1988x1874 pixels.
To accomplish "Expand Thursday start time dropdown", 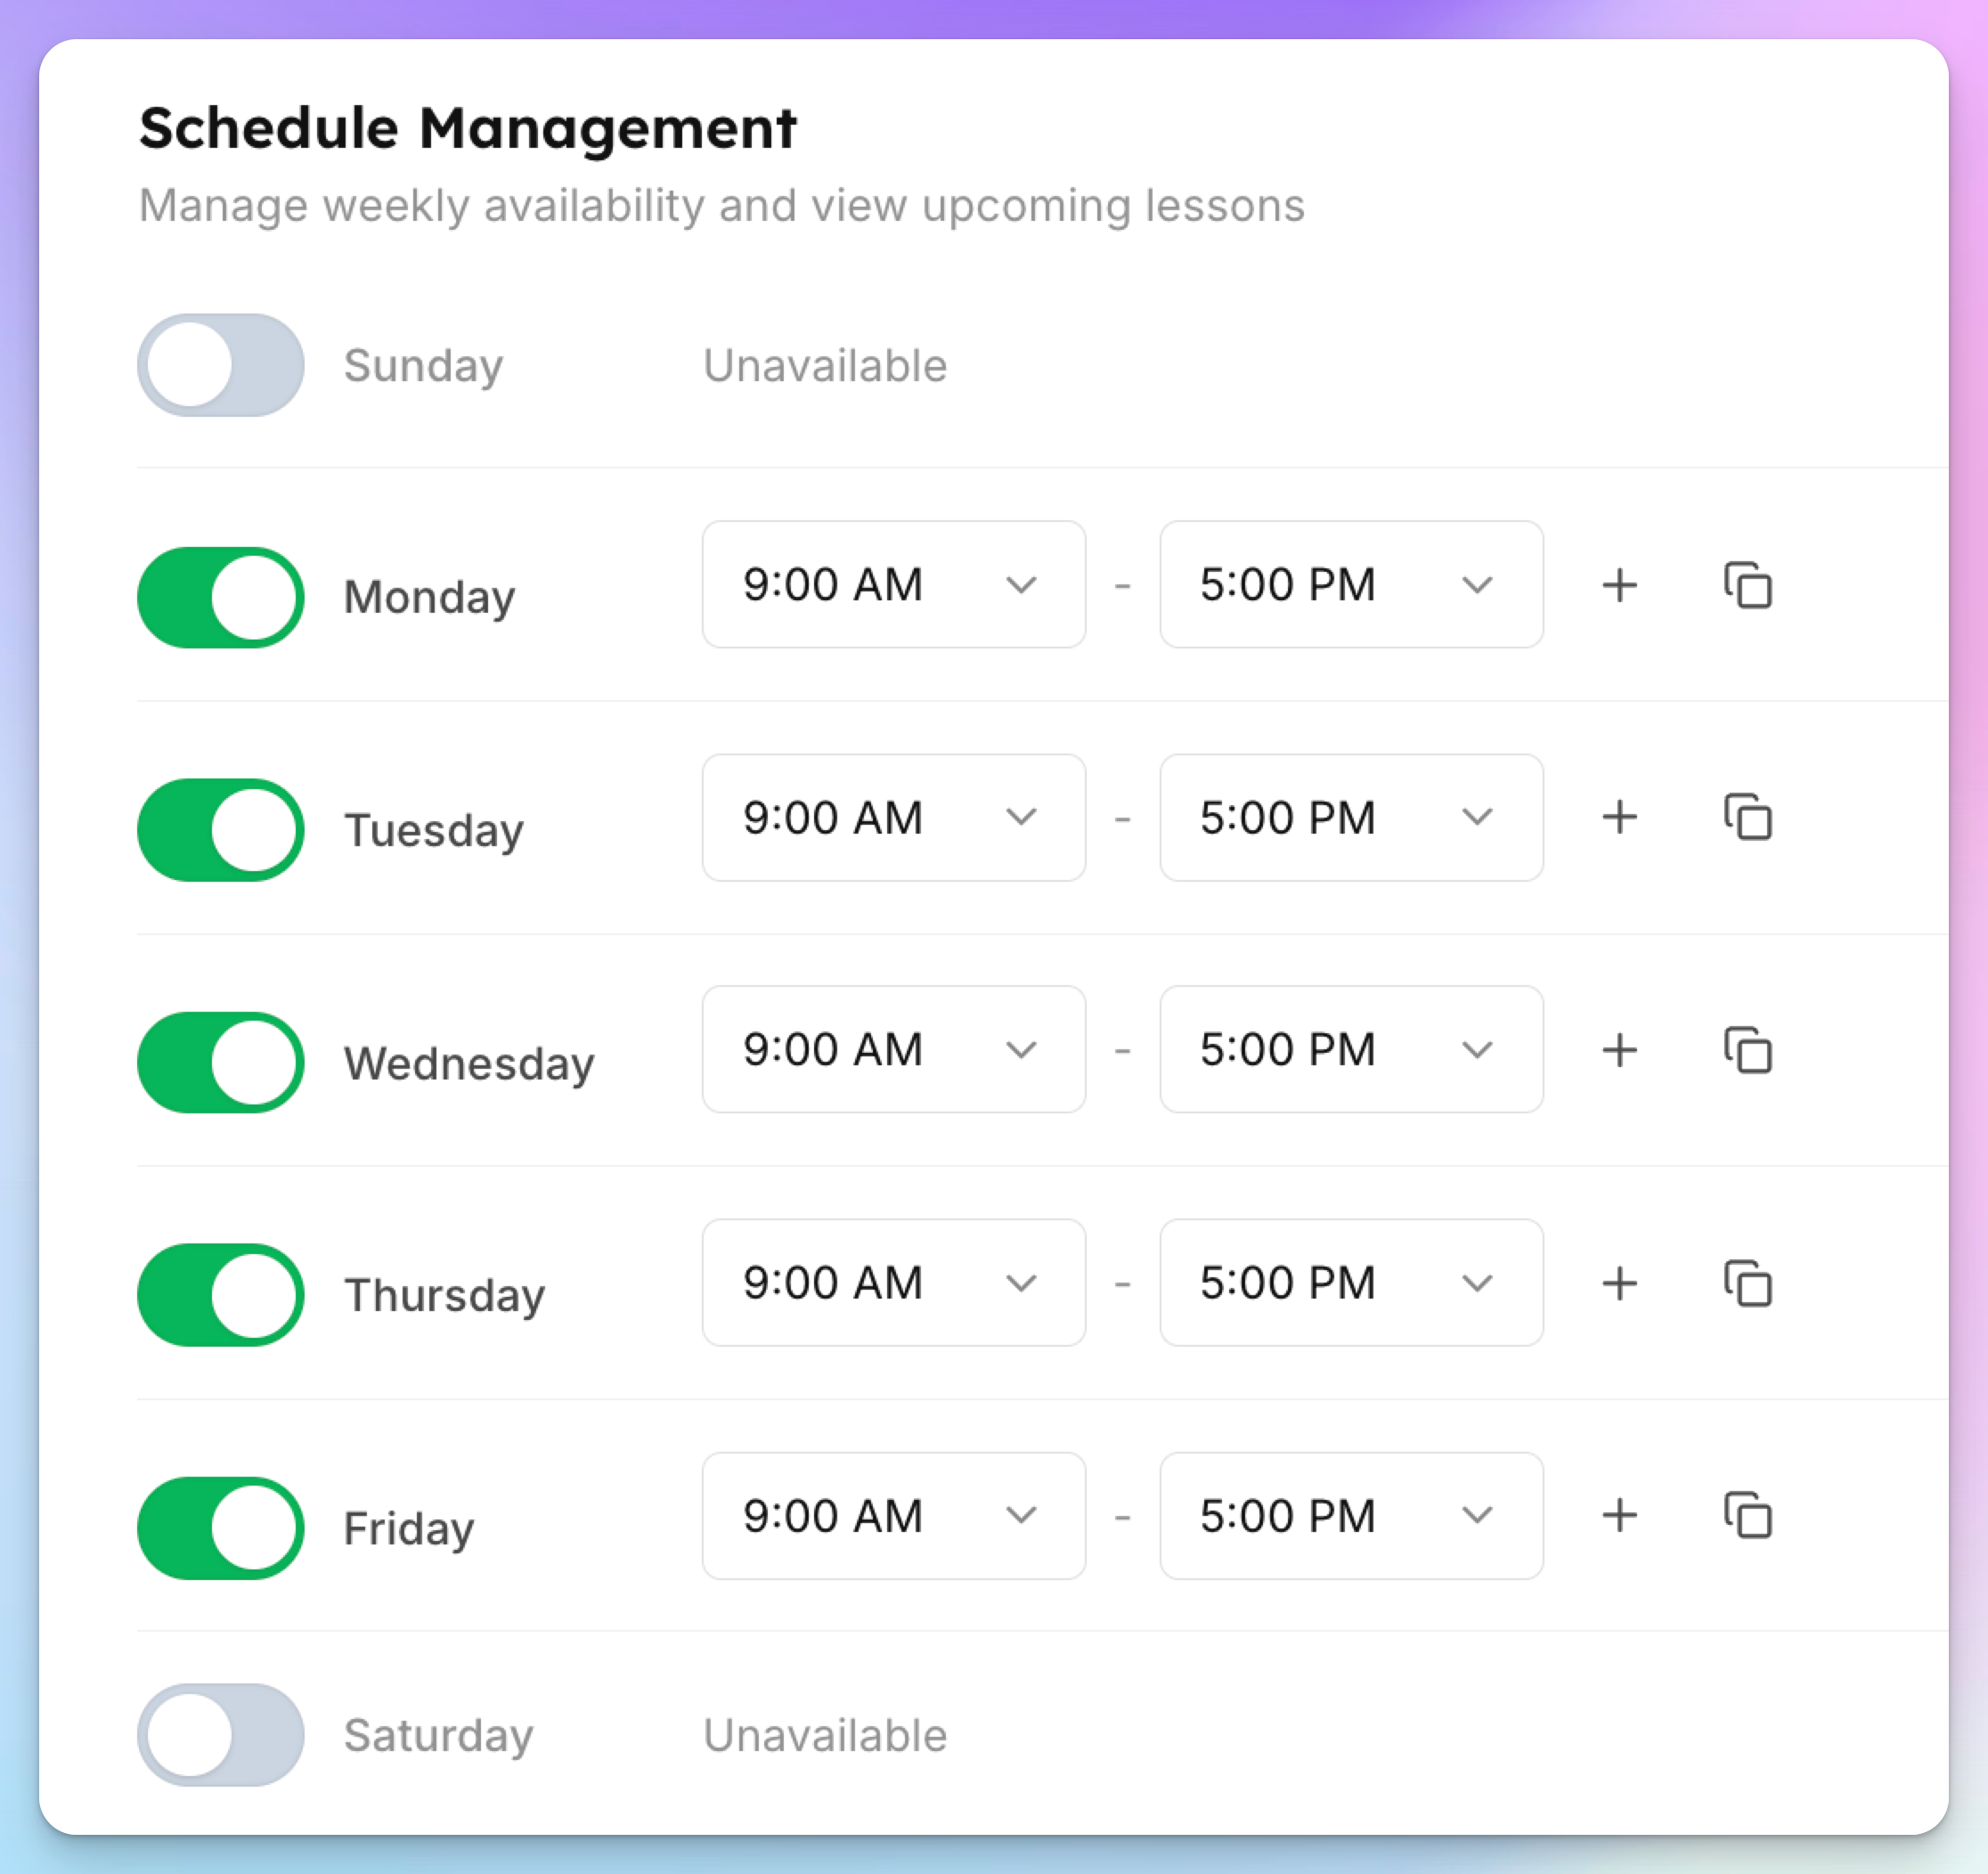I will (893, 1282).
